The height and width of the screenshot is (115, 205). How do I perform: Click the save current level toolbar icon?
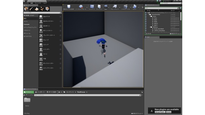pyautogui.click(x=69, y=6)
